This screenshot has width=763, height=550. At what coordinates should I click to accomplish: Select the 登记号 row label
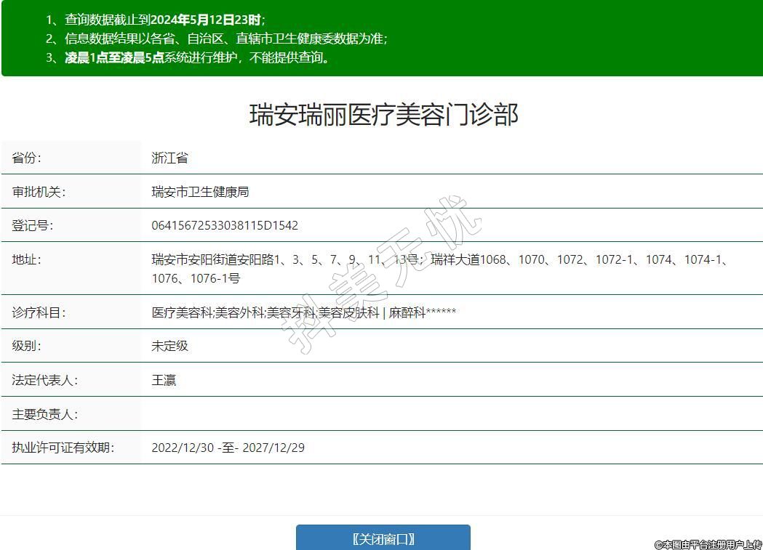click(33, 225)
